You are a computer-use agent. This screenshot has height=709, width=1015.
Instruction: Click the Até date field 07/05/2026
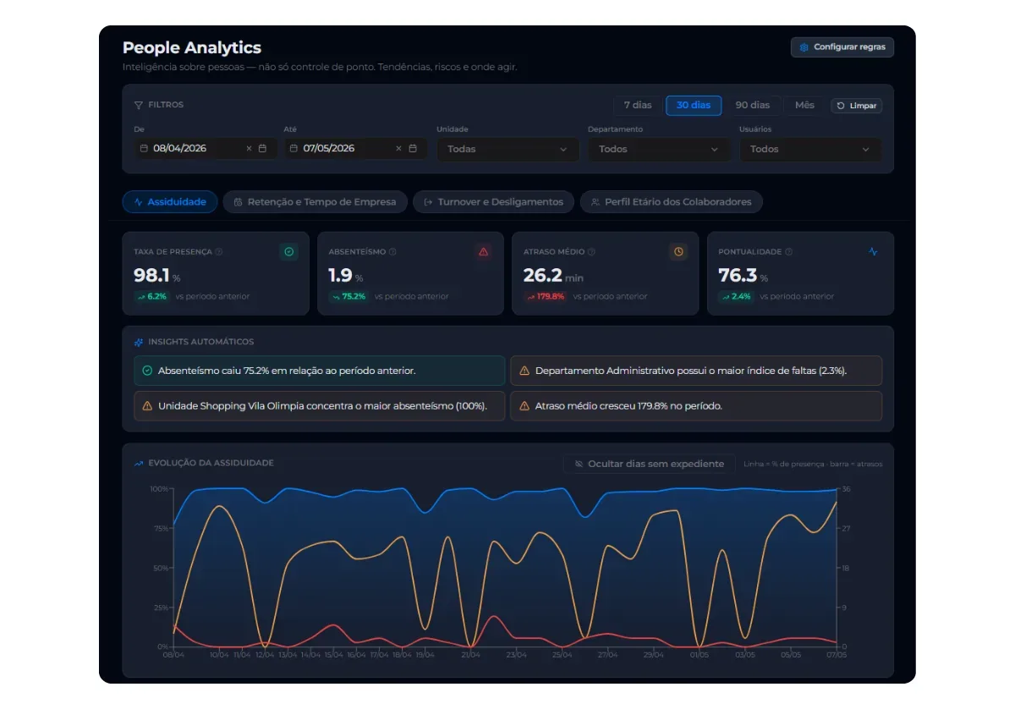[x=355, y=148]
